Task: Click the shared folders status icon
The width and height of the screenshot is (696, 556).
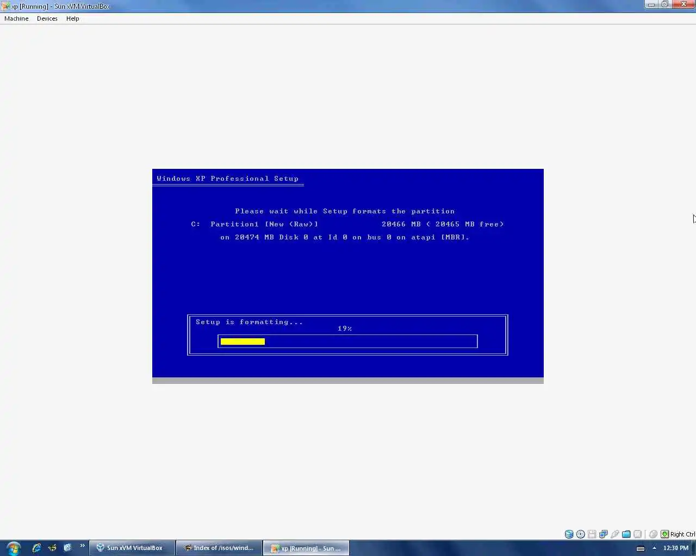Action: (626, 534)
